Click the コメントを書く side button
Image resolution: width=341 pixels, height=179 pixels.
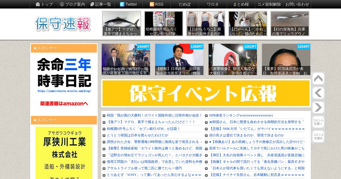[x=318, y=122]
